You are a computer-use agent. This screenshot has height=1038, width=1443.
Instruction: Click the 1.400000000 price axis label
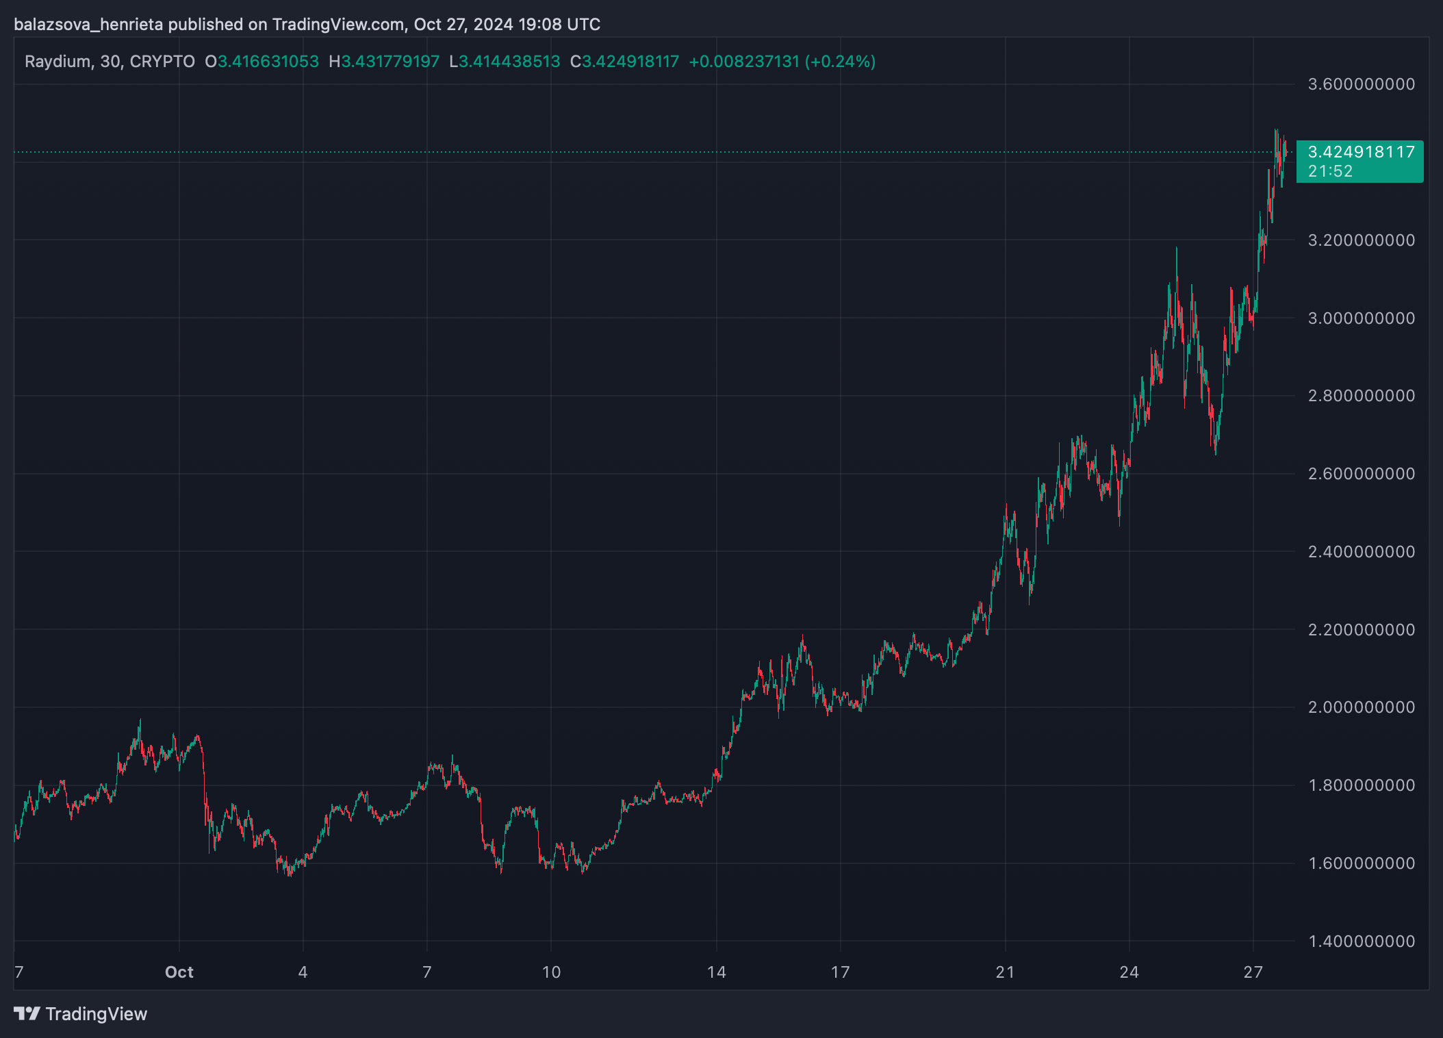click(1361, 941)
